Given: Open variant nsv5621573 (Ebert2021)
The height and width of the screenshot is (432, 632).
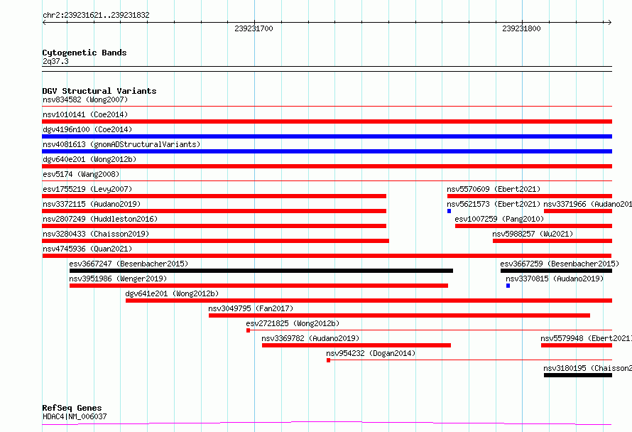Looking at the screenshot, I should pyautogui.click(x=494, y=204).
